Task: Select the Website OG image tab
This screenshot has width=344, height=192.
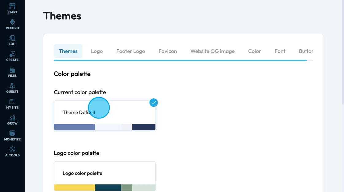Action: click(213, 51)
